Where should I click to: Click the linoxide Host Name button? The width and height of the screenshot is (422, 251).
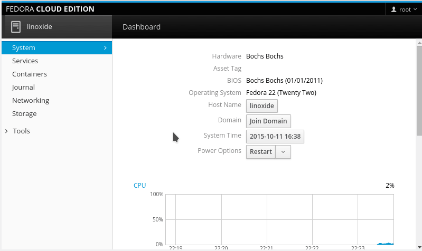point(262,106)
